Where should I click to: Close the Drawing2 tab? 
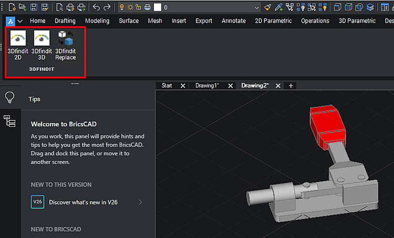278,86
